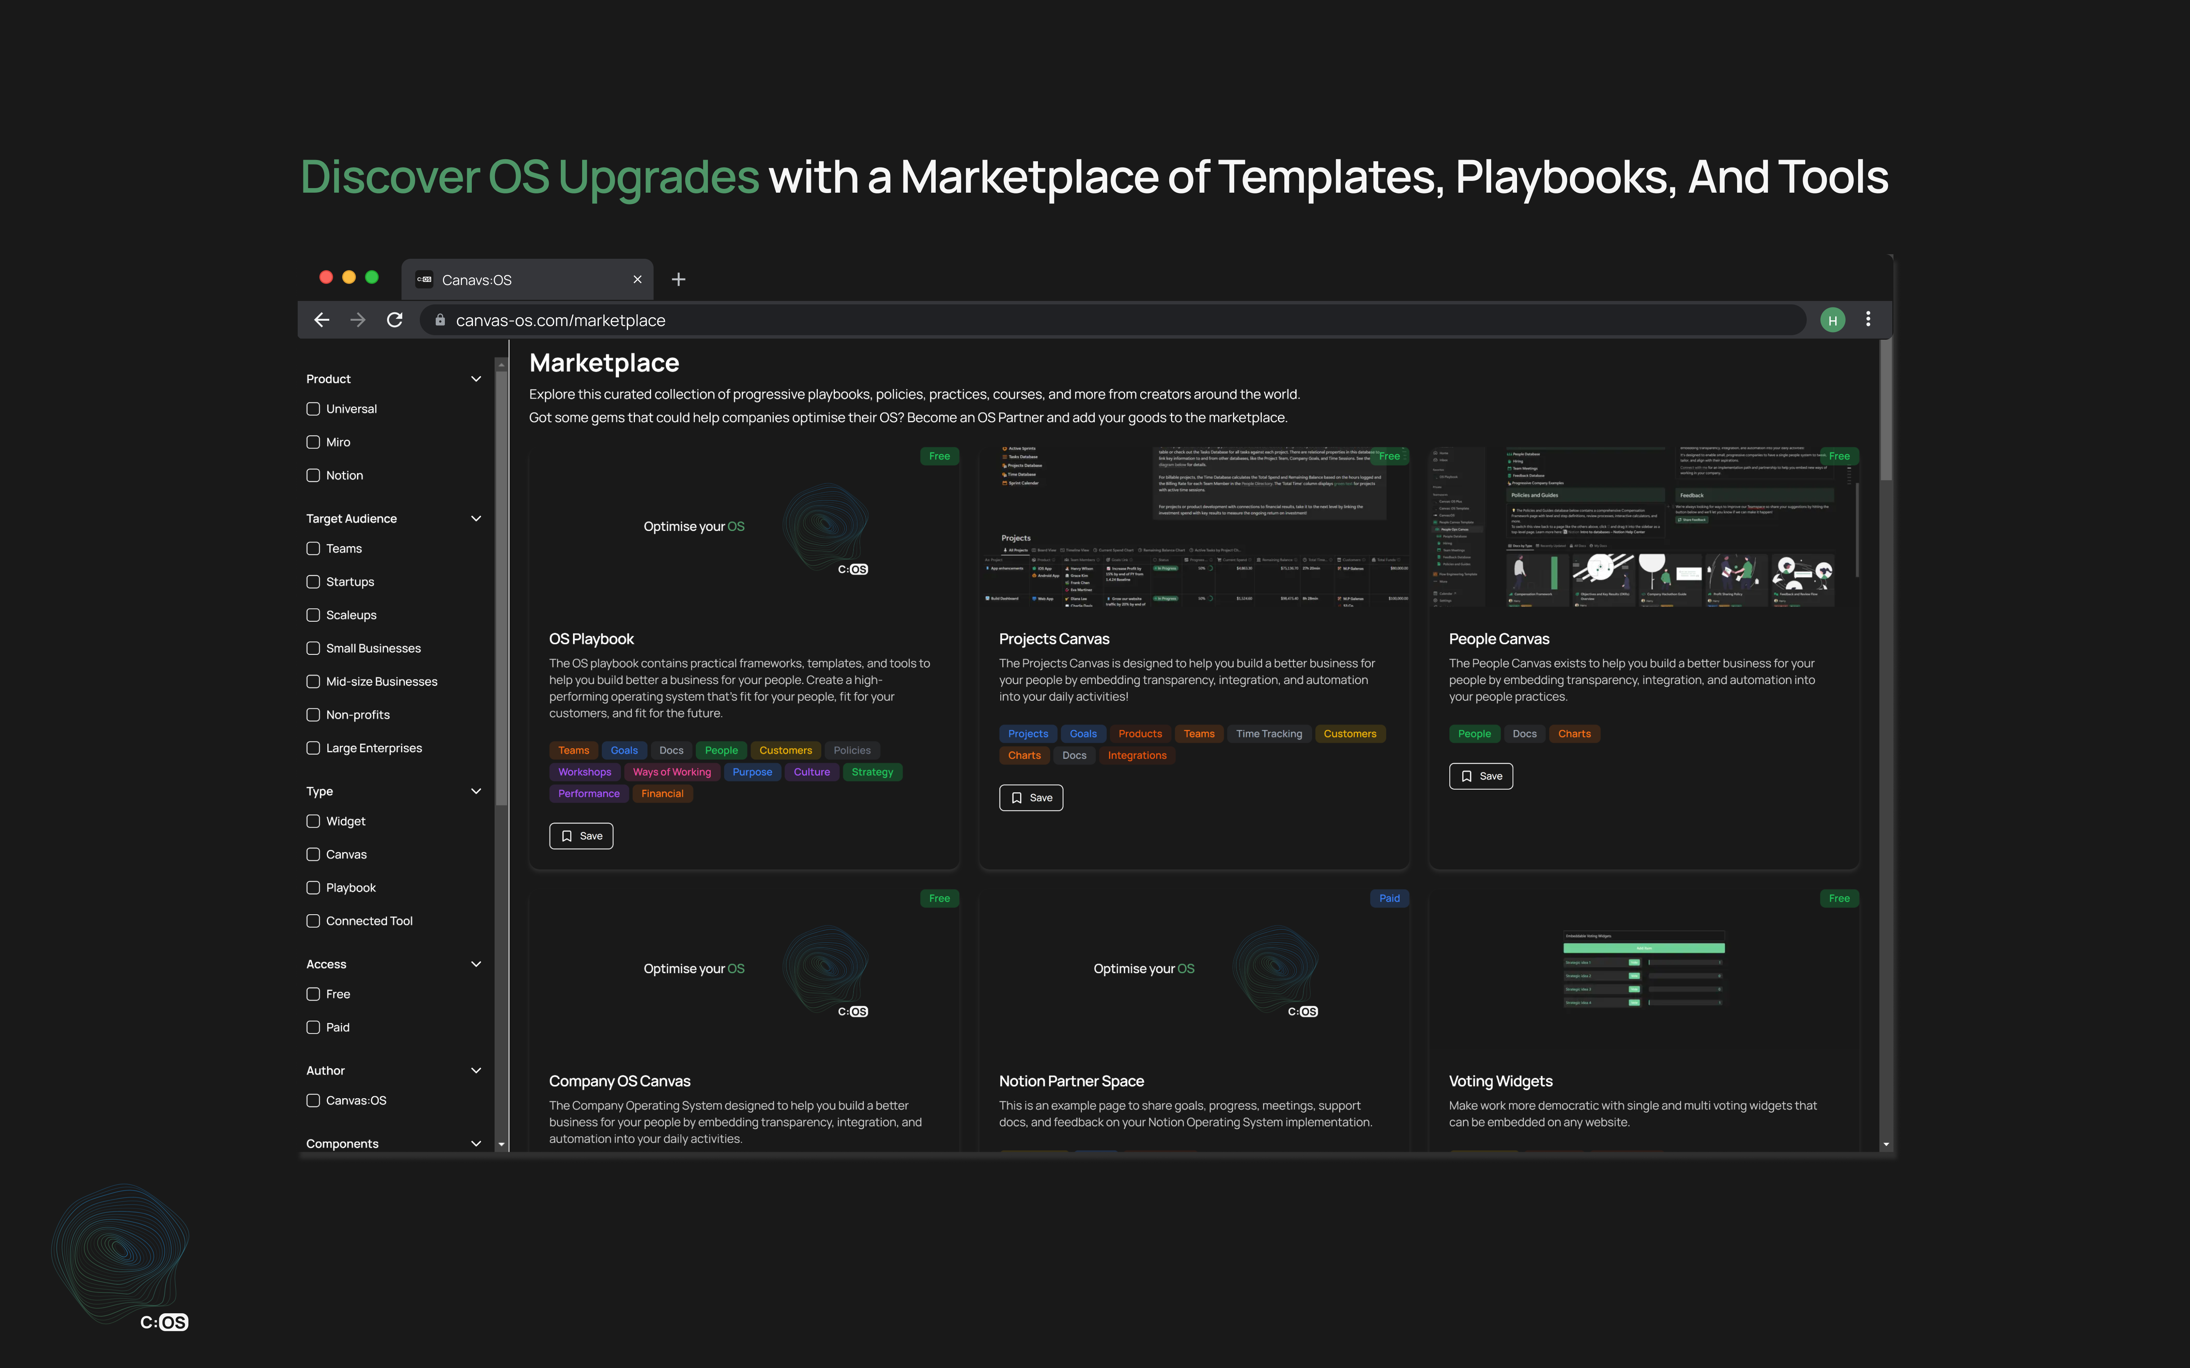Screen dimensions: 2190x1368
Task: Open the Voting Widgets title
Action: pos(1500,1081)
